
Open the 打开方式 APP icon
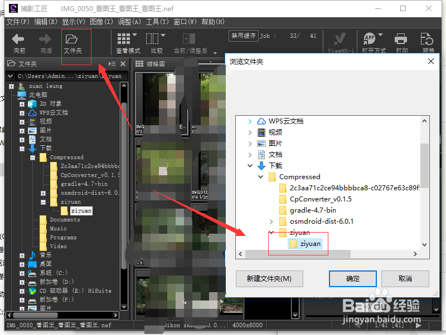[370, 38]
